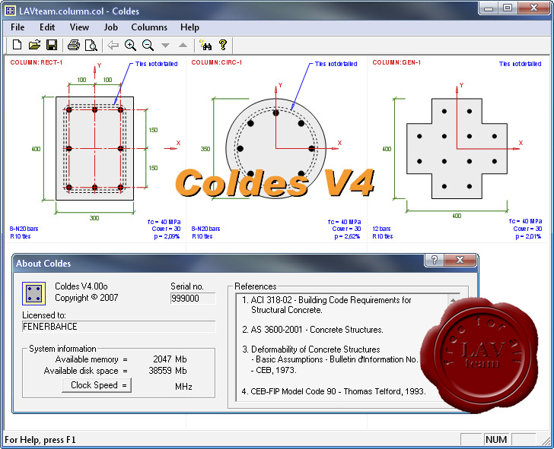Click the CEB-FIP Model Code 90 reference

[334, 391]
